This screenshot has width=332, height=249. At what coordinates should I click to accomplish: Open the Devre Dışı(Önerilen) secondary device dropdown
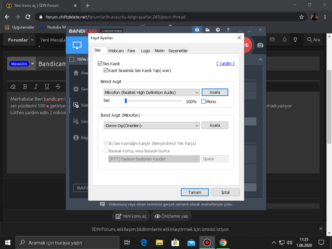click(x=152, y=125)
